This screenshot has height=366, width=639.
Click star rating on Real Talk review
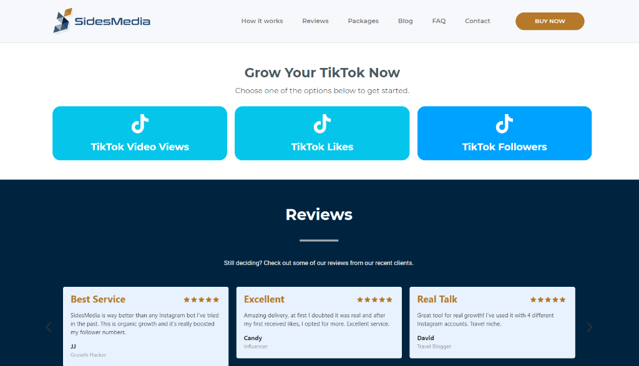click(548, 300)
